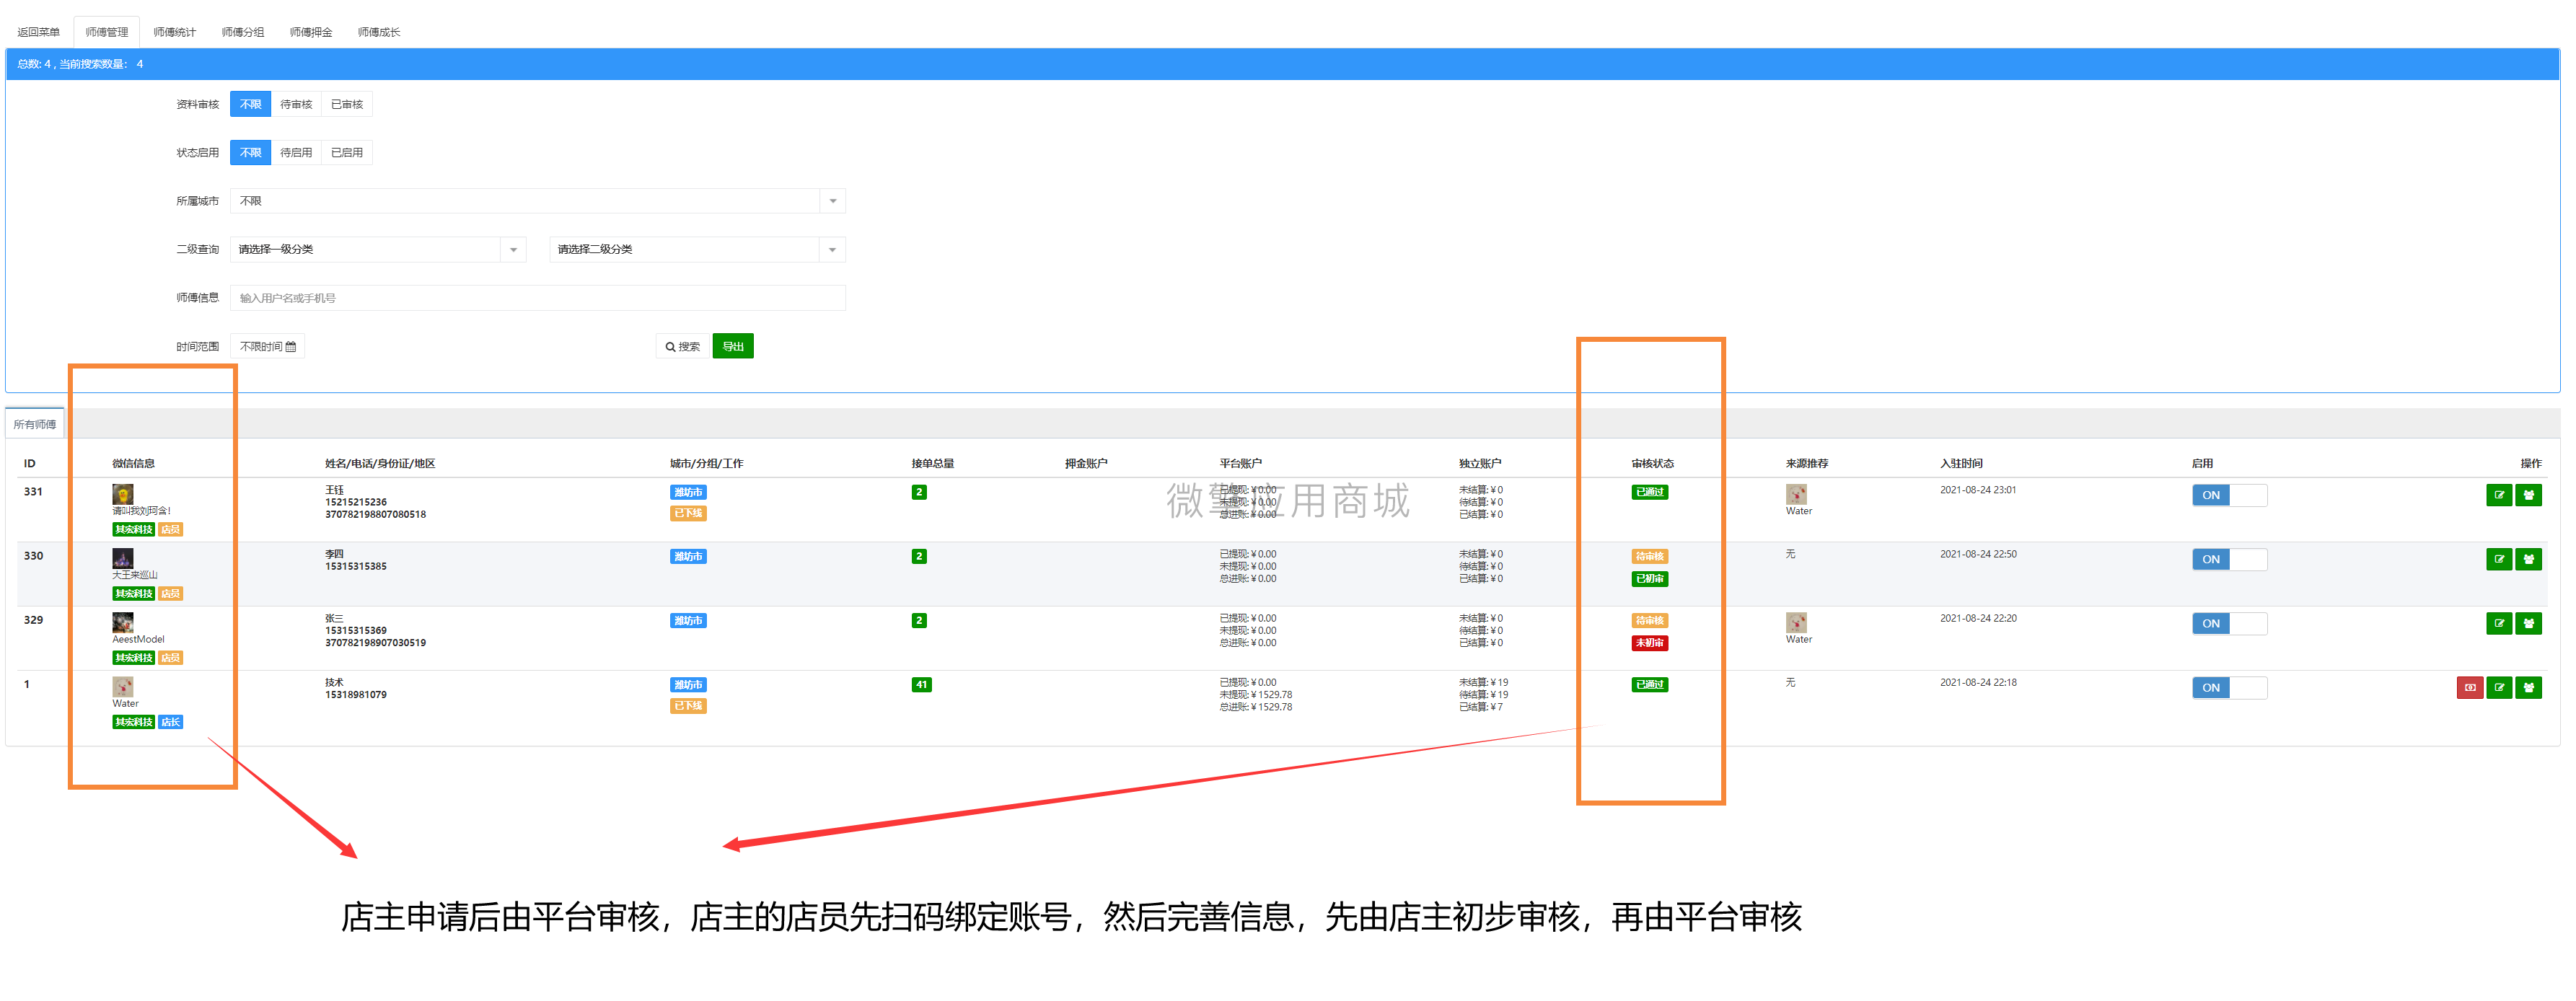Viewport: 2576px width, 1001px height.
Task: Click the AeestModel user avatar
Action: (122, 622)
